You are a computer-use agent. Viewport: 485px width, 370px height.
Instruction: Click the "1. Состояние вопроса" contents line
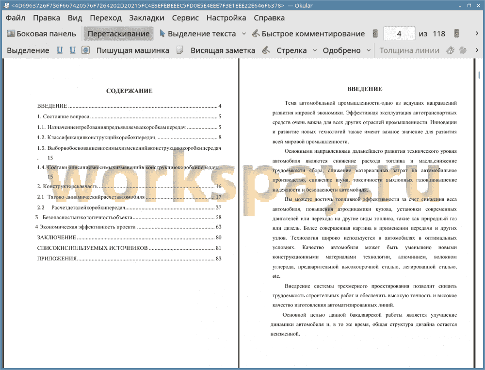[x=129, y=117]
